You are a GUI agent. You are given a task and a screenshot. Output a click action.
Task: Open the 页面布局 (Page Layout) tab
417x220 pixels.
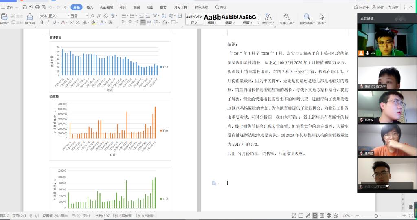[x=106, y=7]
